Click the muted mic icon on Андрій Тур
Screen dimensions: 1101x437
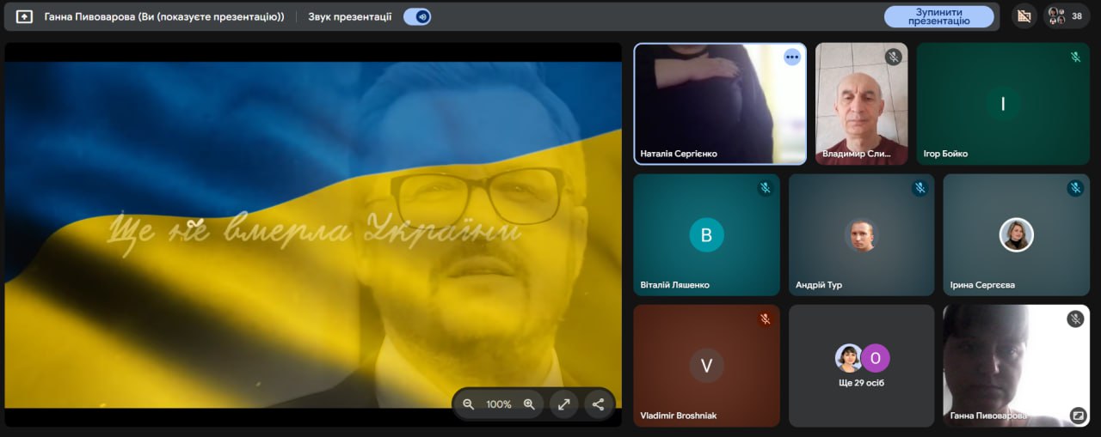tap(920, 188)
